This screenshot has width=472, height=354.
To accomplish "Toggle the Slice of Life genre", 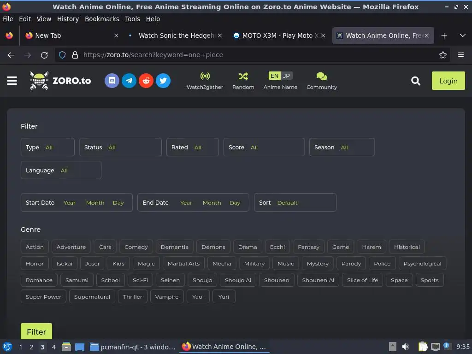I will click(x=362, y=280).
